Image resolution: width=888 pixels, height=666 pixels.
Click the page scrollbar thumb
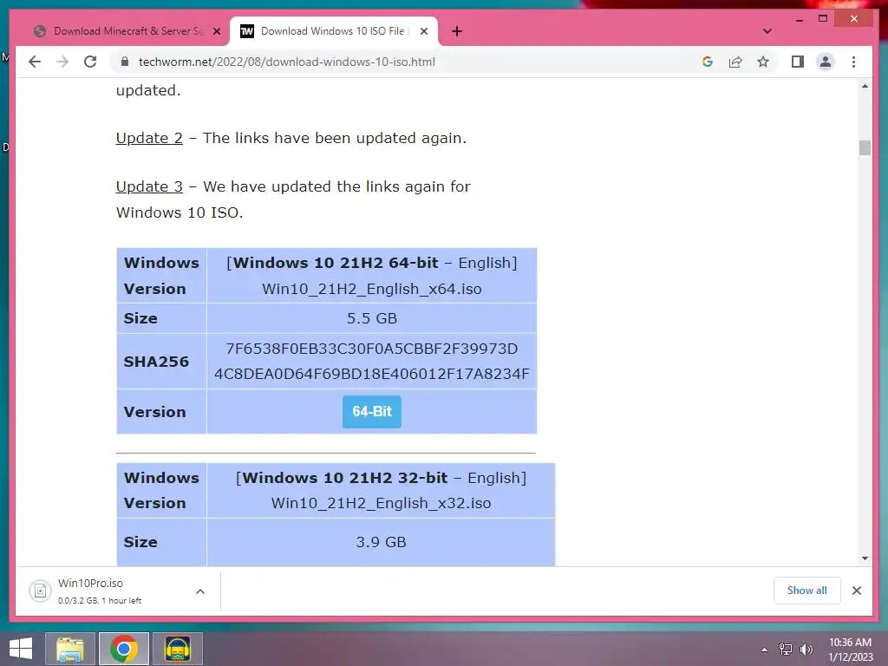pyautogui.click(x=865, y=147)
